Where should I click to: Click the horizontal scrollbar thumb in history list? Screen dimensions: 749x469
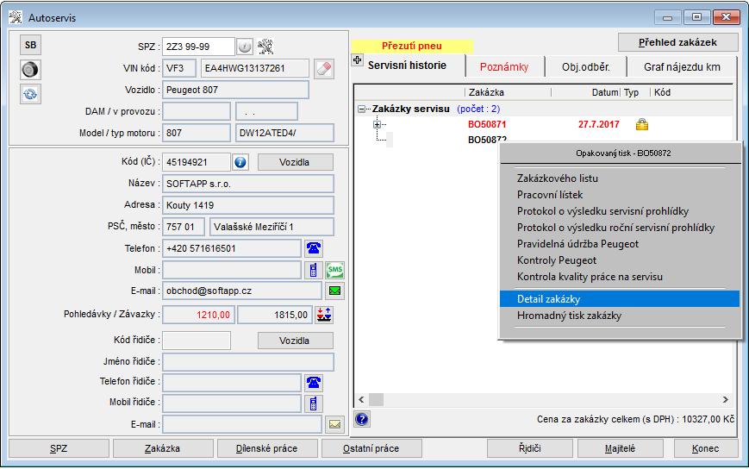pos(376,399)
